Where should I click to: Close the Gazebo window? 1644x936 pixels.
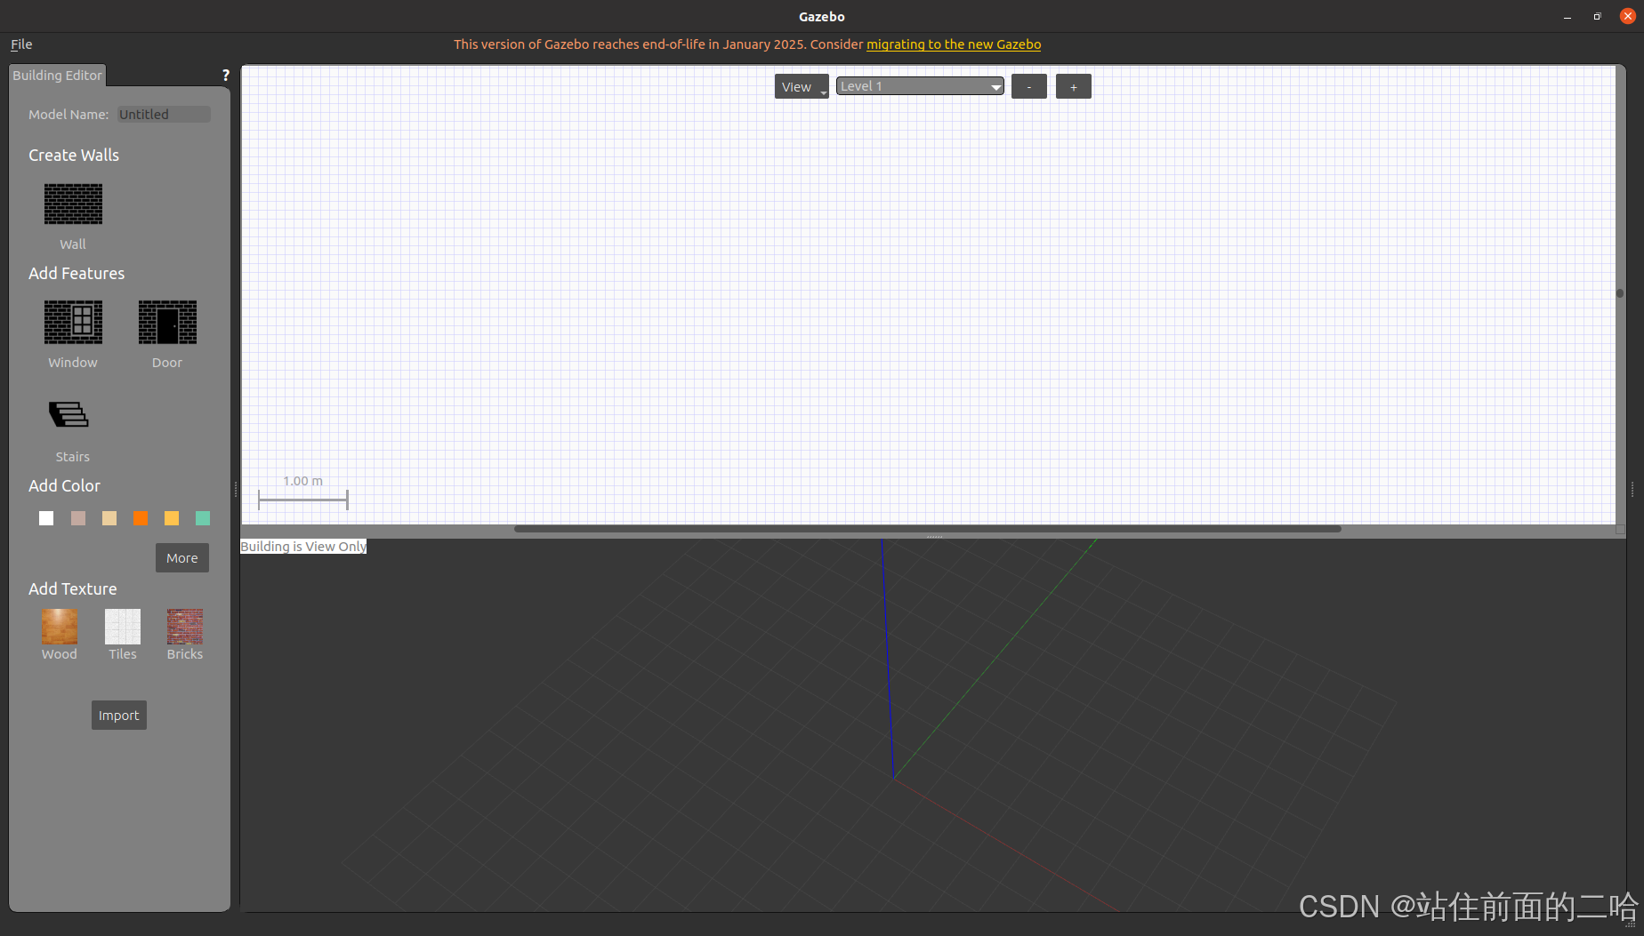point(1628,16)
